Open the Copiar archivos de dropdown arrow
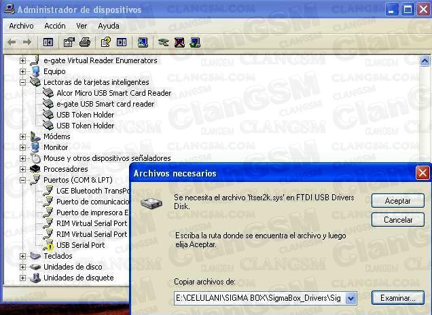432x315 pixels. 350,298
